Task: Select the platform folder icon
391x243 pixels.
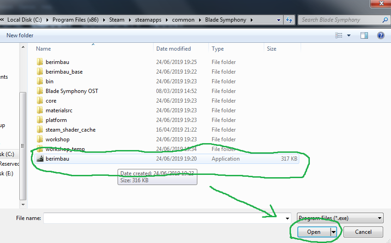Action: coord(40,120)
